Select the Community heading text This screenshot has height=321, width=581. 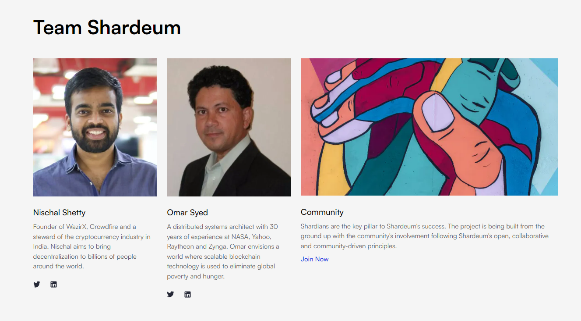pyautogui.click(x=322, y=212)
